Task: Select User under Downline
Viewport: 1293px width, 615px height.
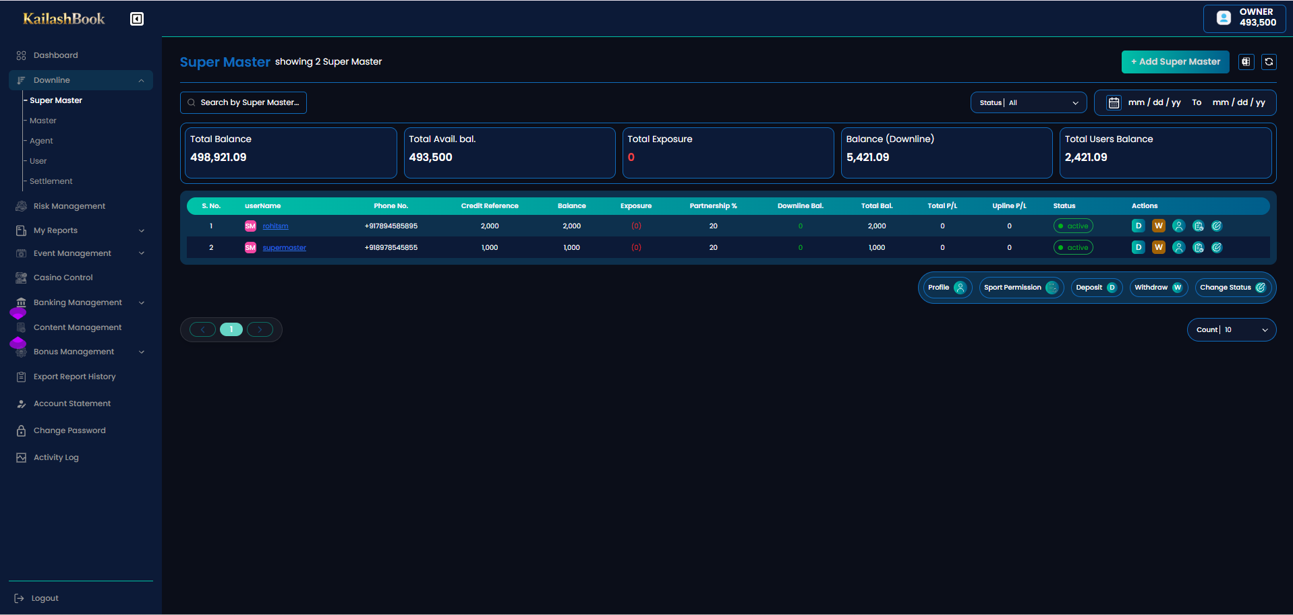Action: (38, 161)
